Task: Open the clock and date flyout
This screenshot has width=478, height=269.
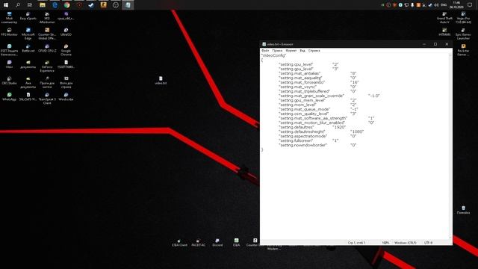Action: click(456, 5)
